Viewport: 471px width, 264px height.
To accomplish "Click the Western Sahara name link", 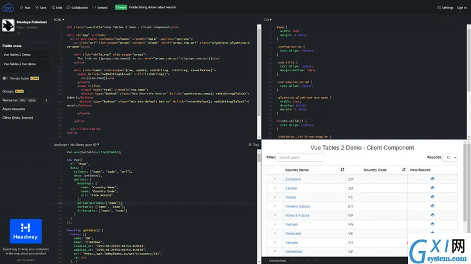I will pyautogui.click(x=297, y=206).
